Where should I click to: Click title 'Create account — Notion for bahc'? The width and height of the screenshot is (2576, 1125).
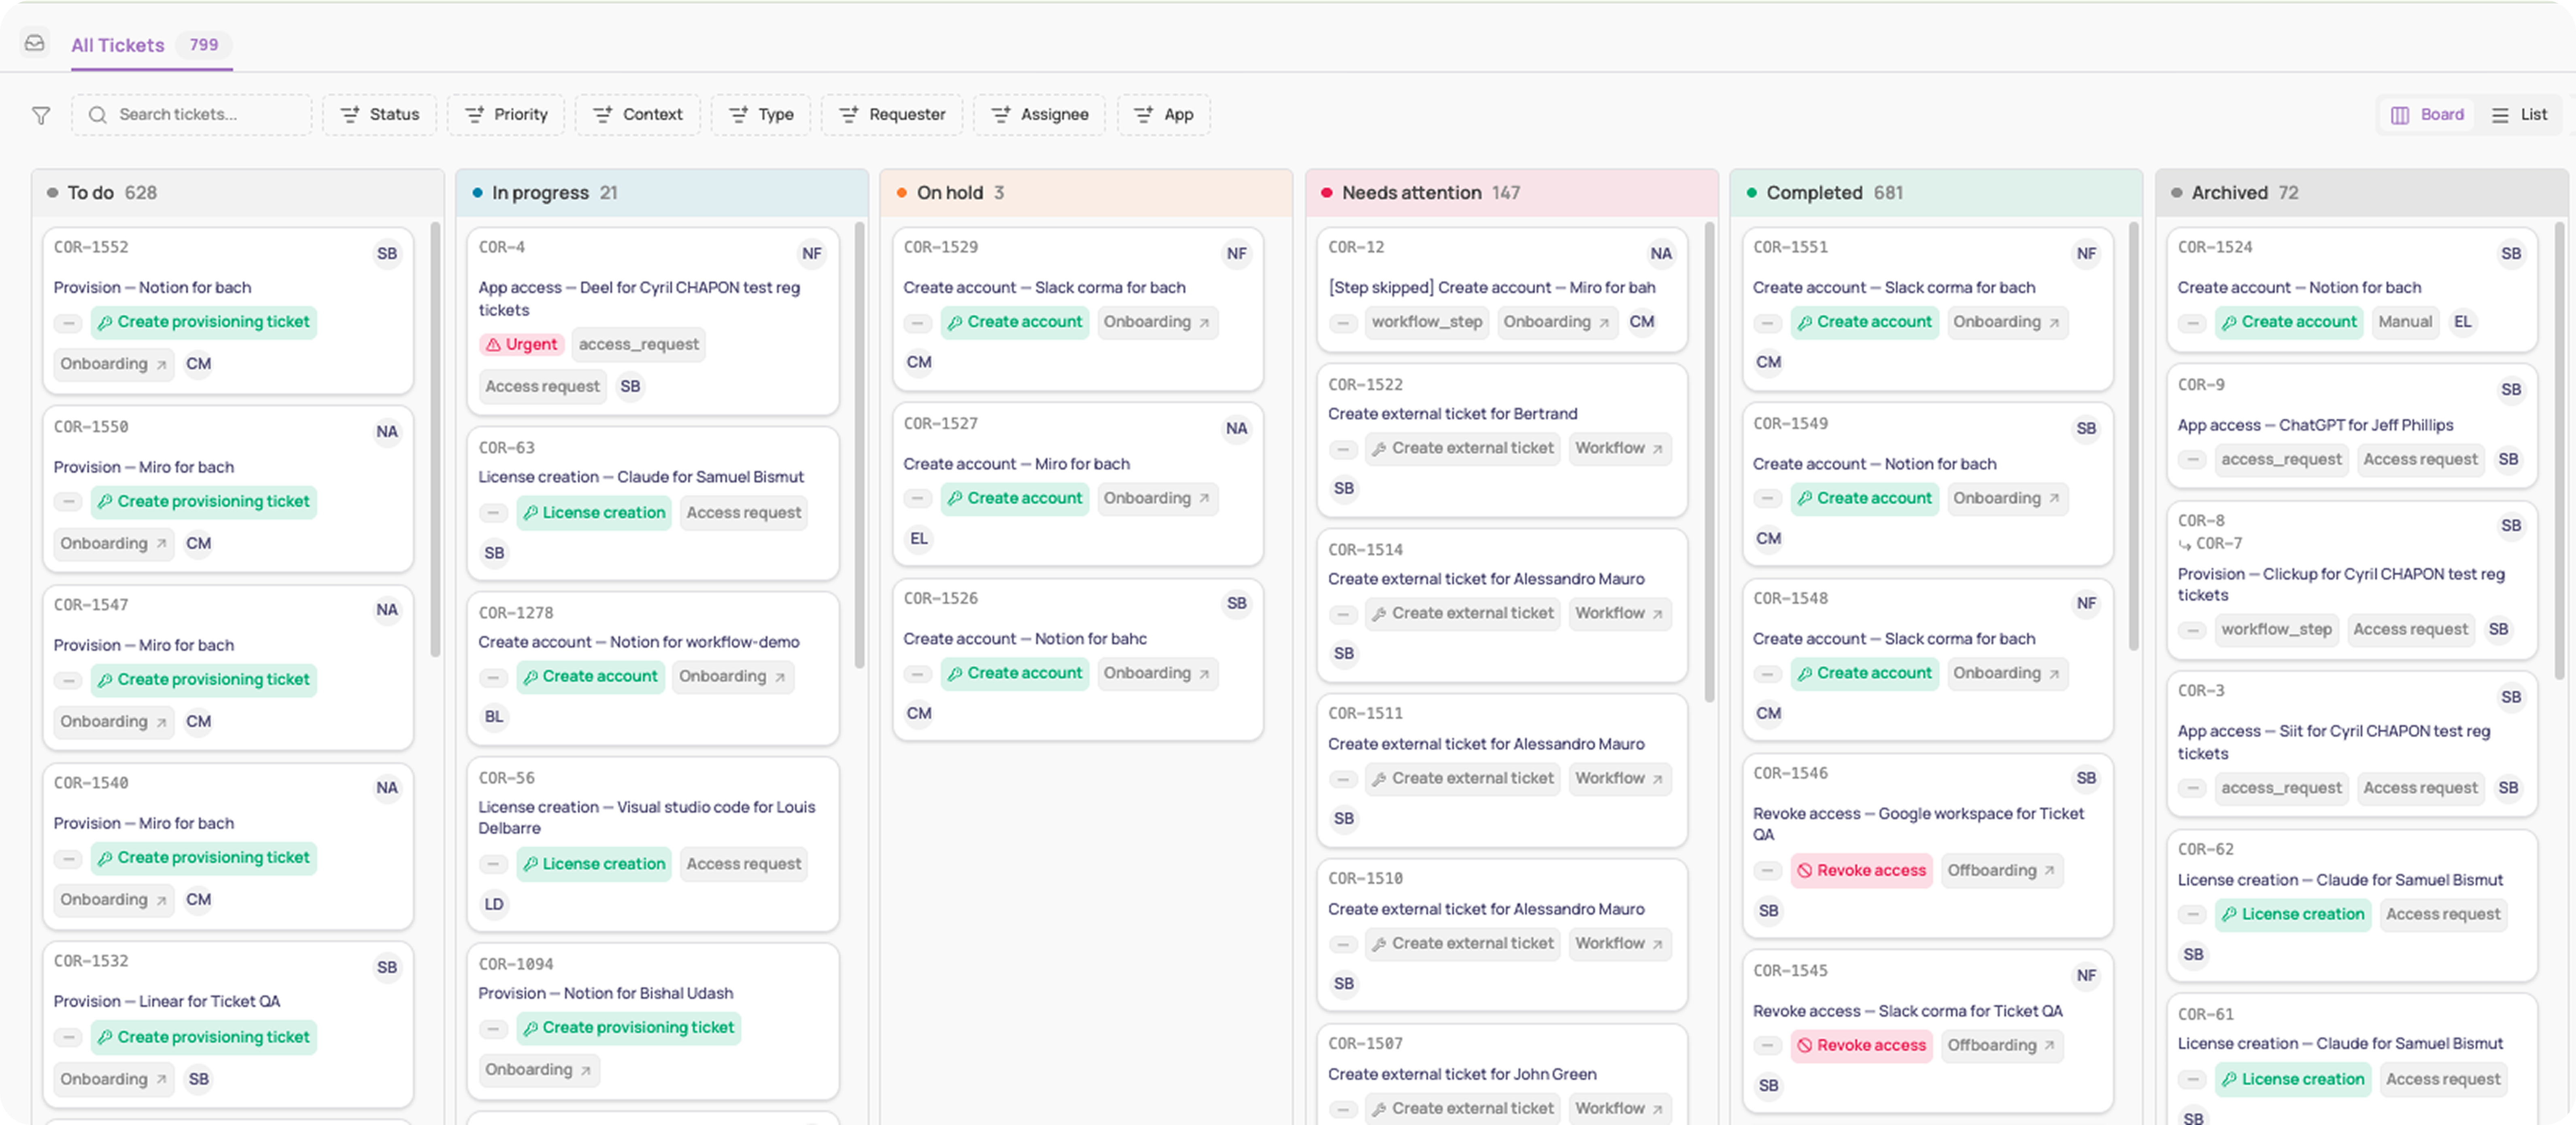(x=1025, y=639)
